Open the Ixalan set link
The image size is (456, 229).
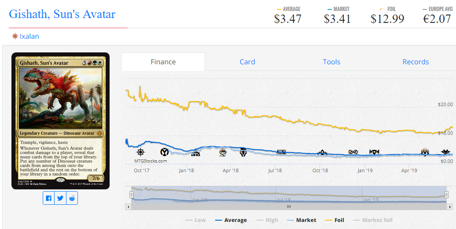[x=29, y=37]
